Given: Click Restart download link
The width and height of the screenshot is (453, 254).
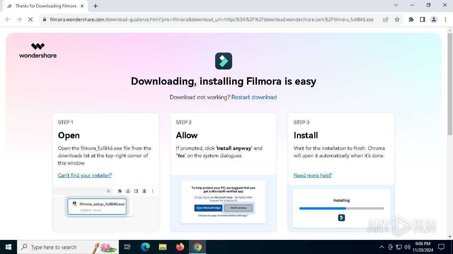Looking at the screenshot, I should [254, 97].
